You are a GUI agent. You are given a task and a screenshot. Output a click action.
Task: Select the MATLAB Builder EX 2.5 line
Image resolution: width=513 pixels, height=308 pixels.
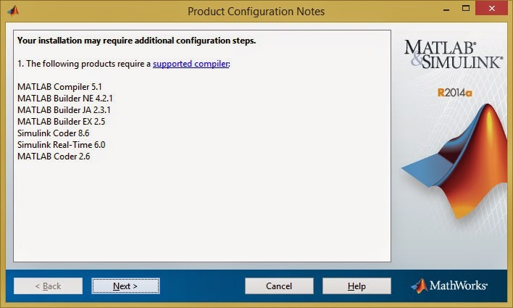61,122
